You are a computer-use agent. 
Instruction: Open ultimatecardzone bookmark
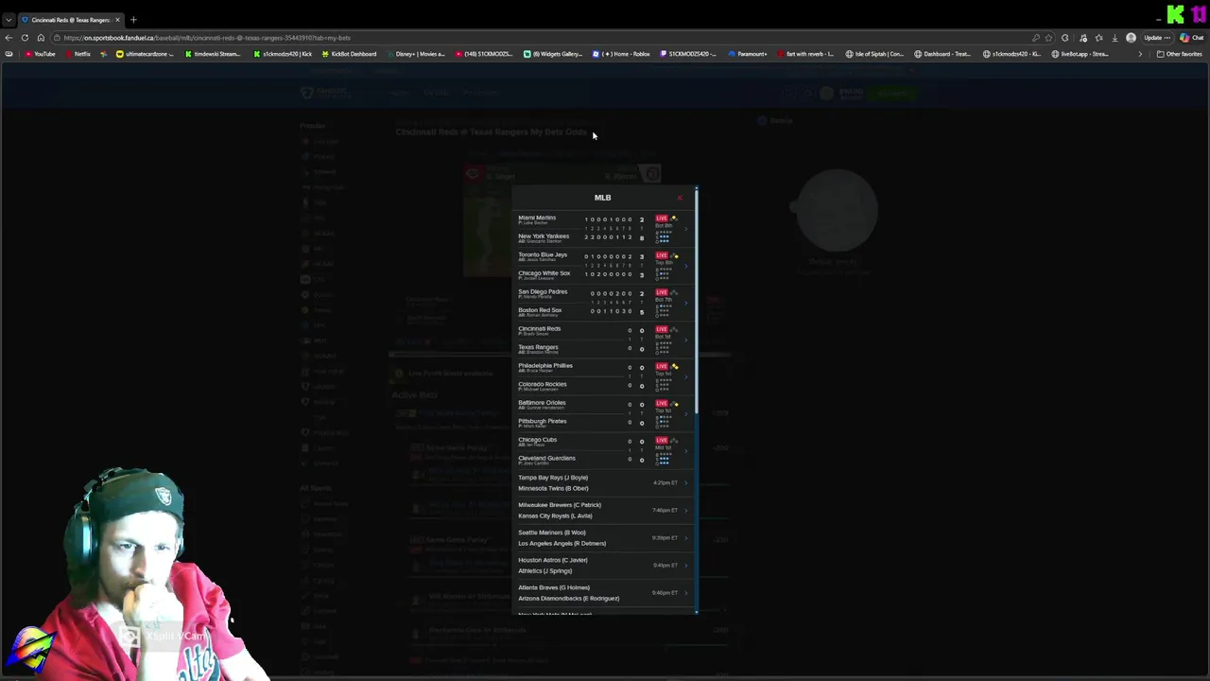[x=146, y=54]
